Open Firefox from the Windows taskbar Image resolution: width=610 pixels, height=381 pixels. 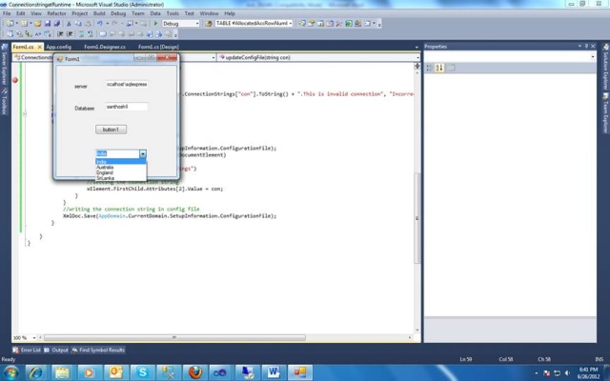[x=194, y=372]
